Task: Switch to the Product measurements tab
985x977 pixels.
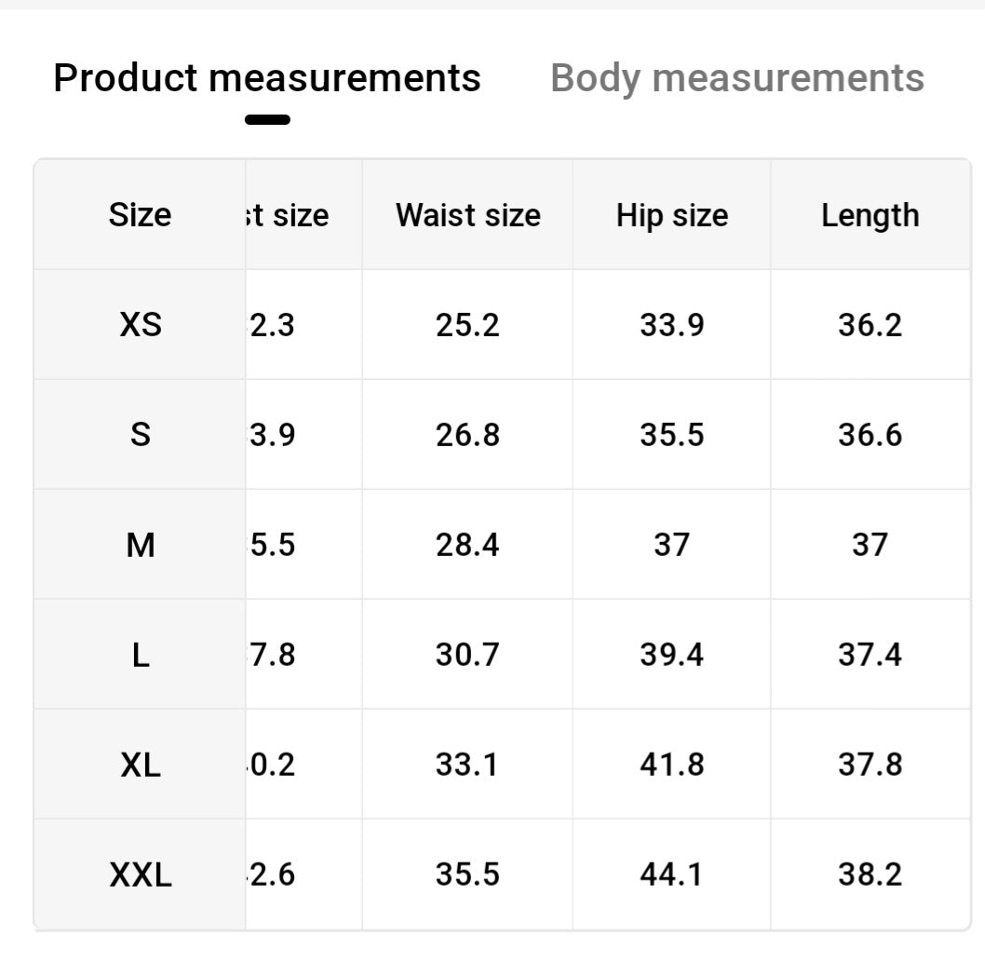Action: coord(267,78)
